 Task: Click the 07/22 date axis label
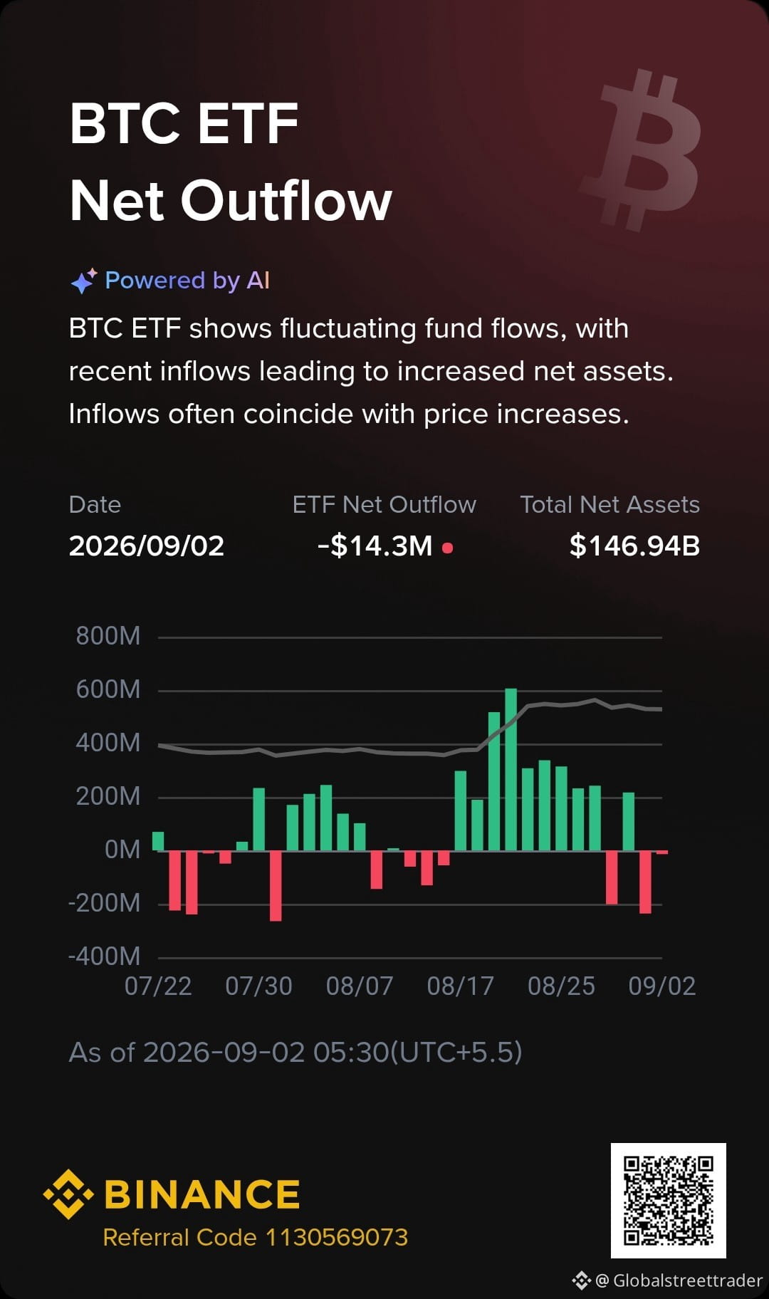tap(158, 986)
